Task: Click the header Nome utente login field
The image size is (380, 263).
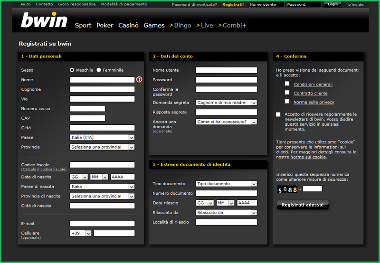Action: click(x=266, y=4)
